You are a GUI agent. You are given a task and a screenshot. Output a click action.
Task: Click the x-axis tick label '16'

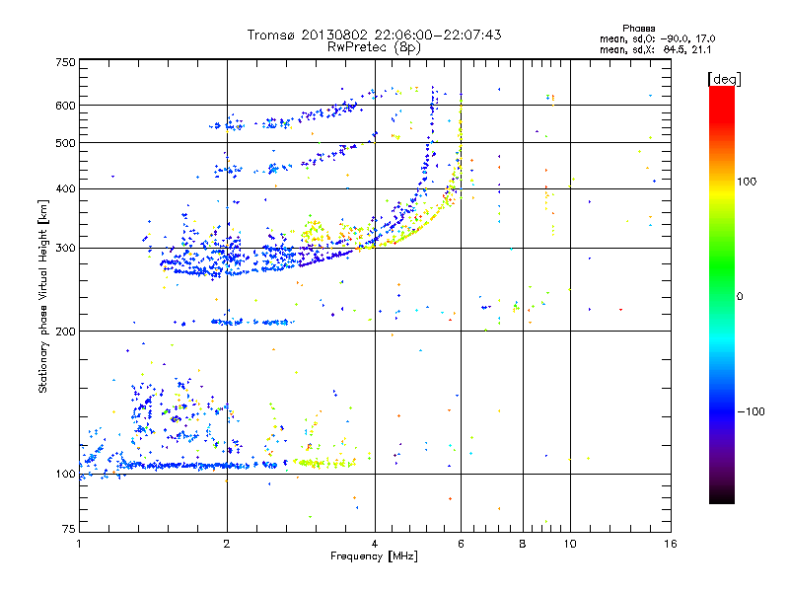tap(671, 544)
